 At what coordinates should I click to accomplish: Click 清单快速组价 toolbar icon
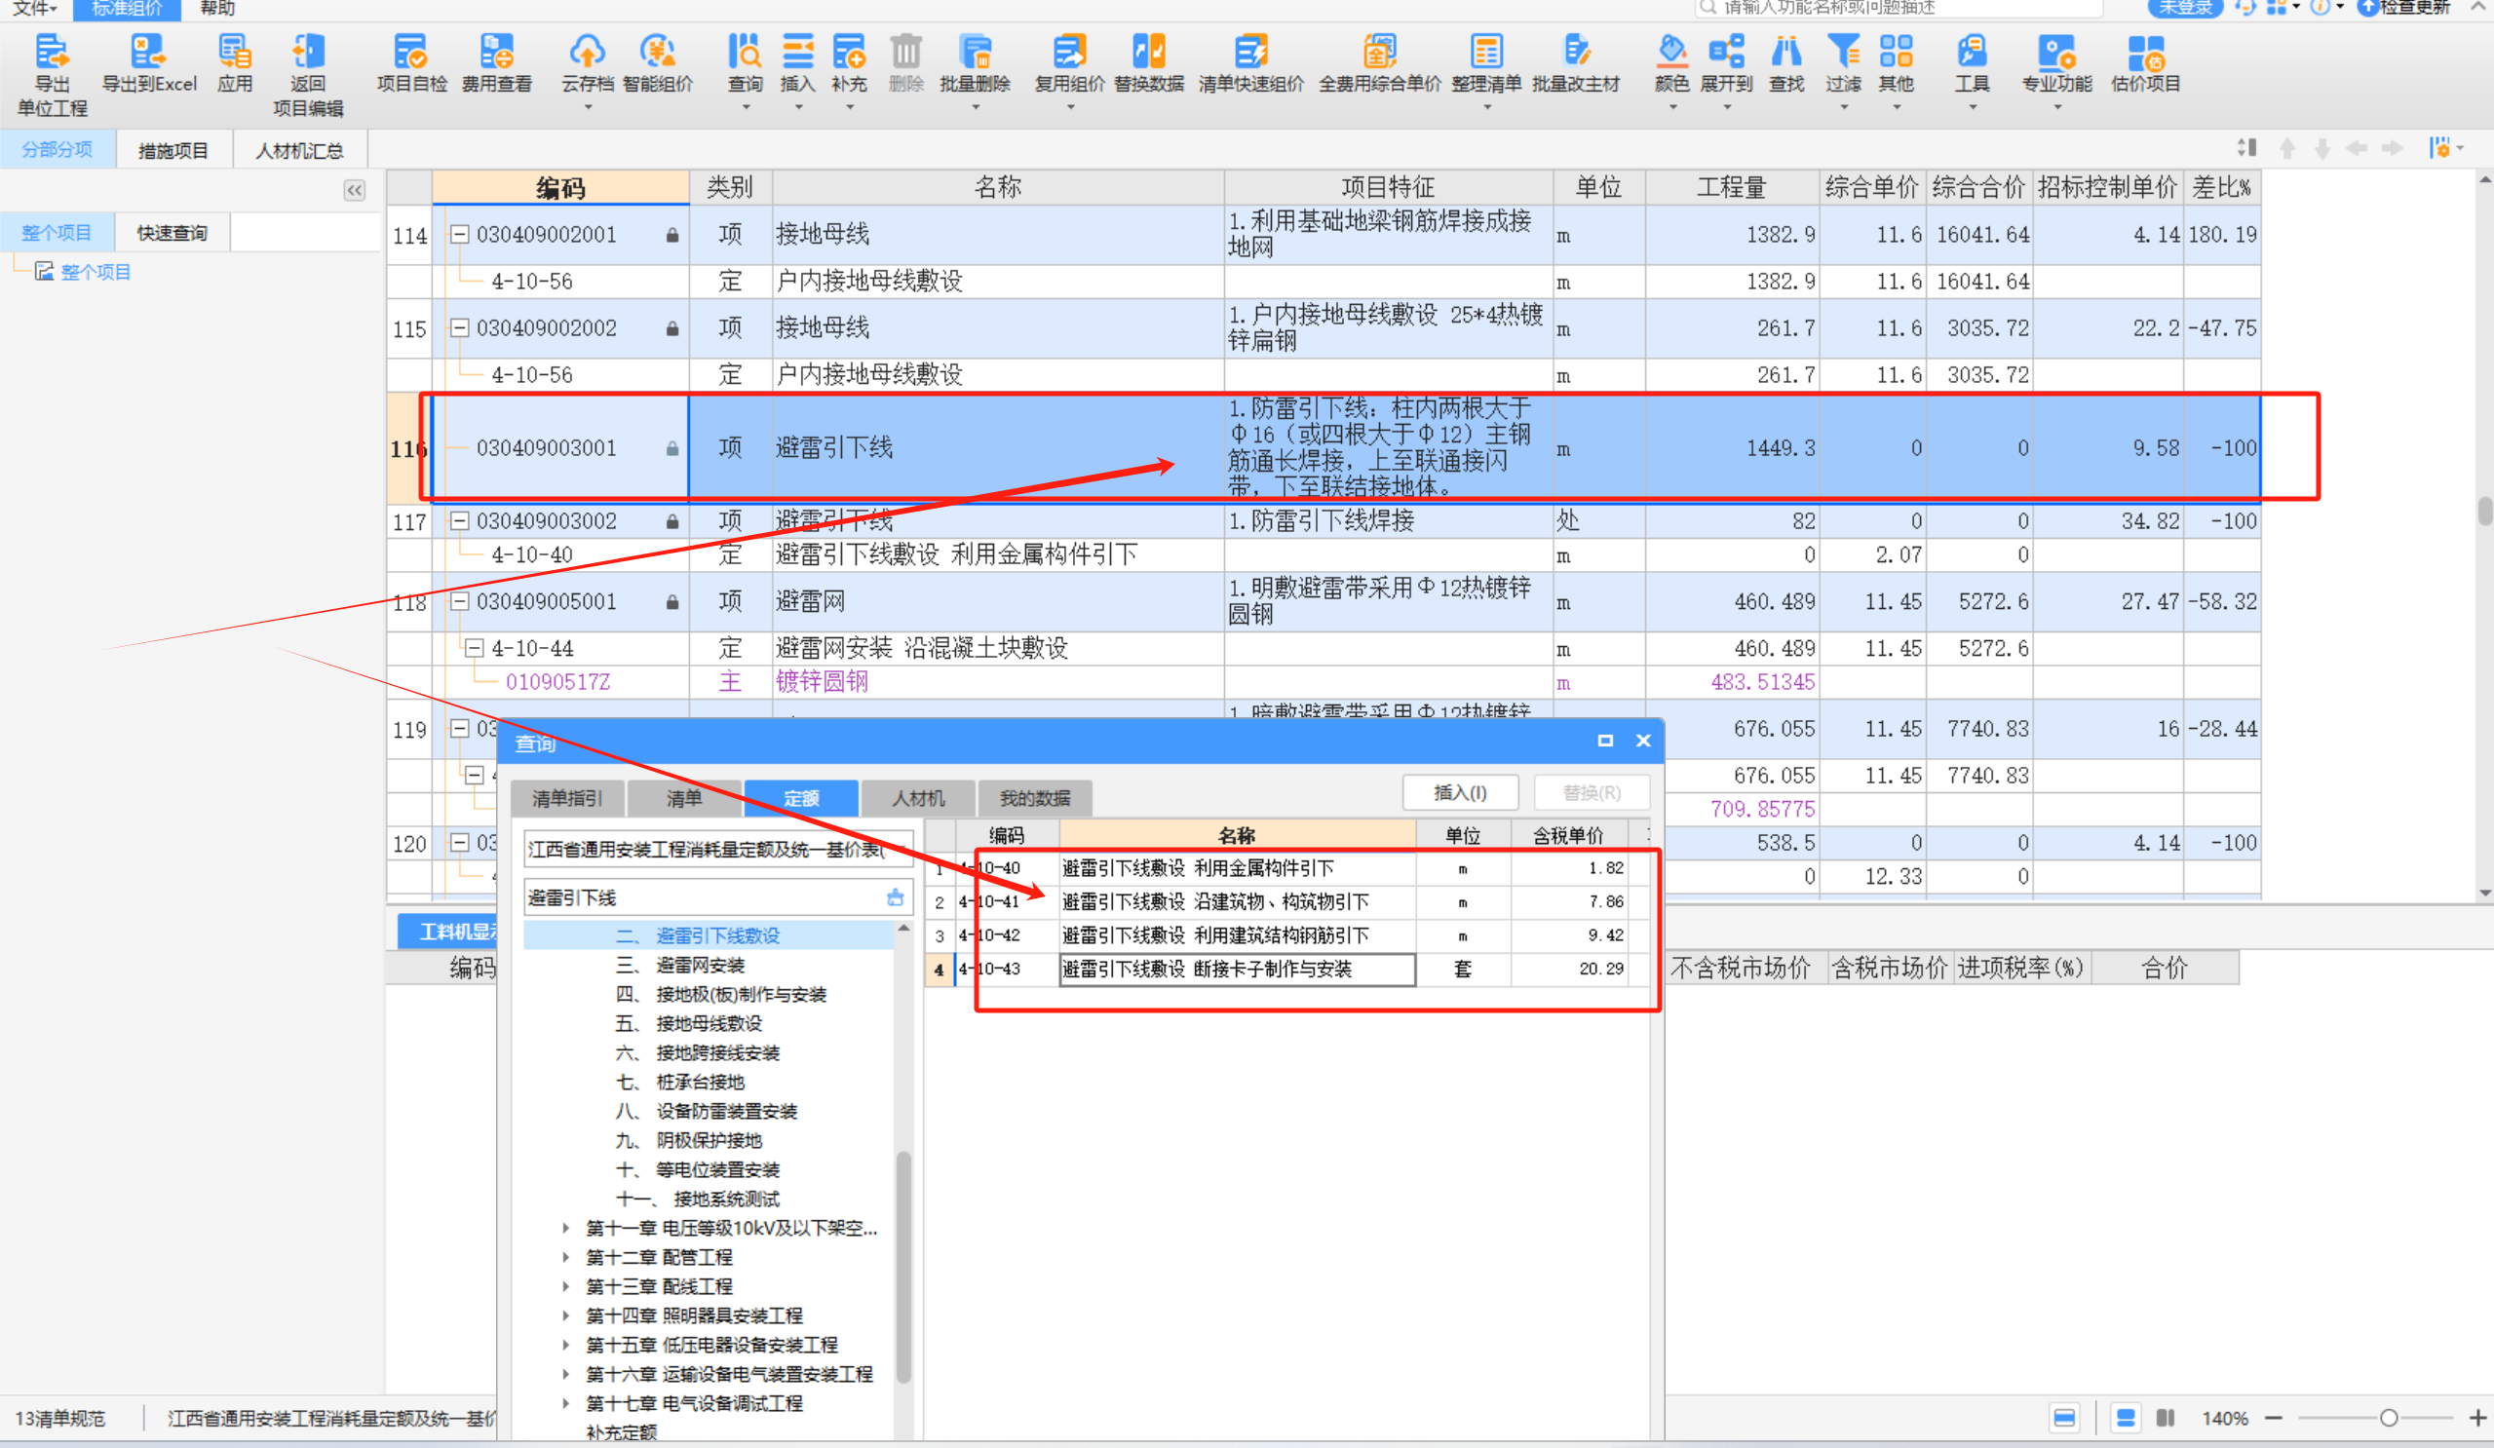[x=1251, y=50]
